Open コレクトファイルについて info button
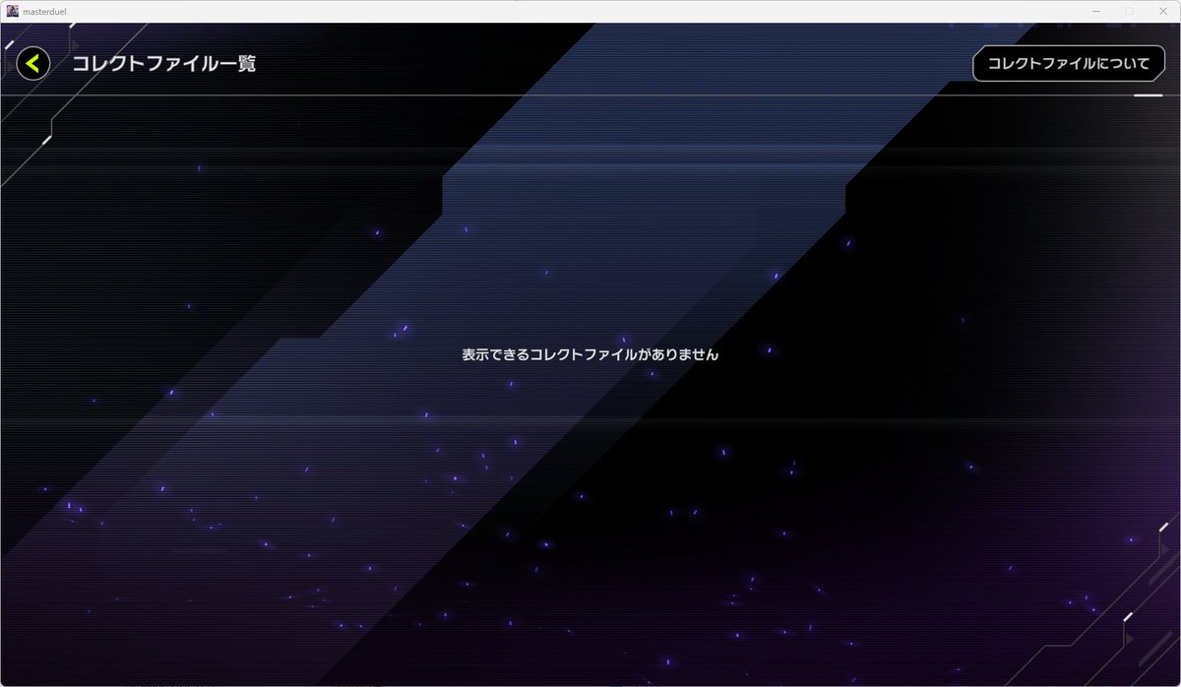 pyautogui.click(x=1069, y=64)
